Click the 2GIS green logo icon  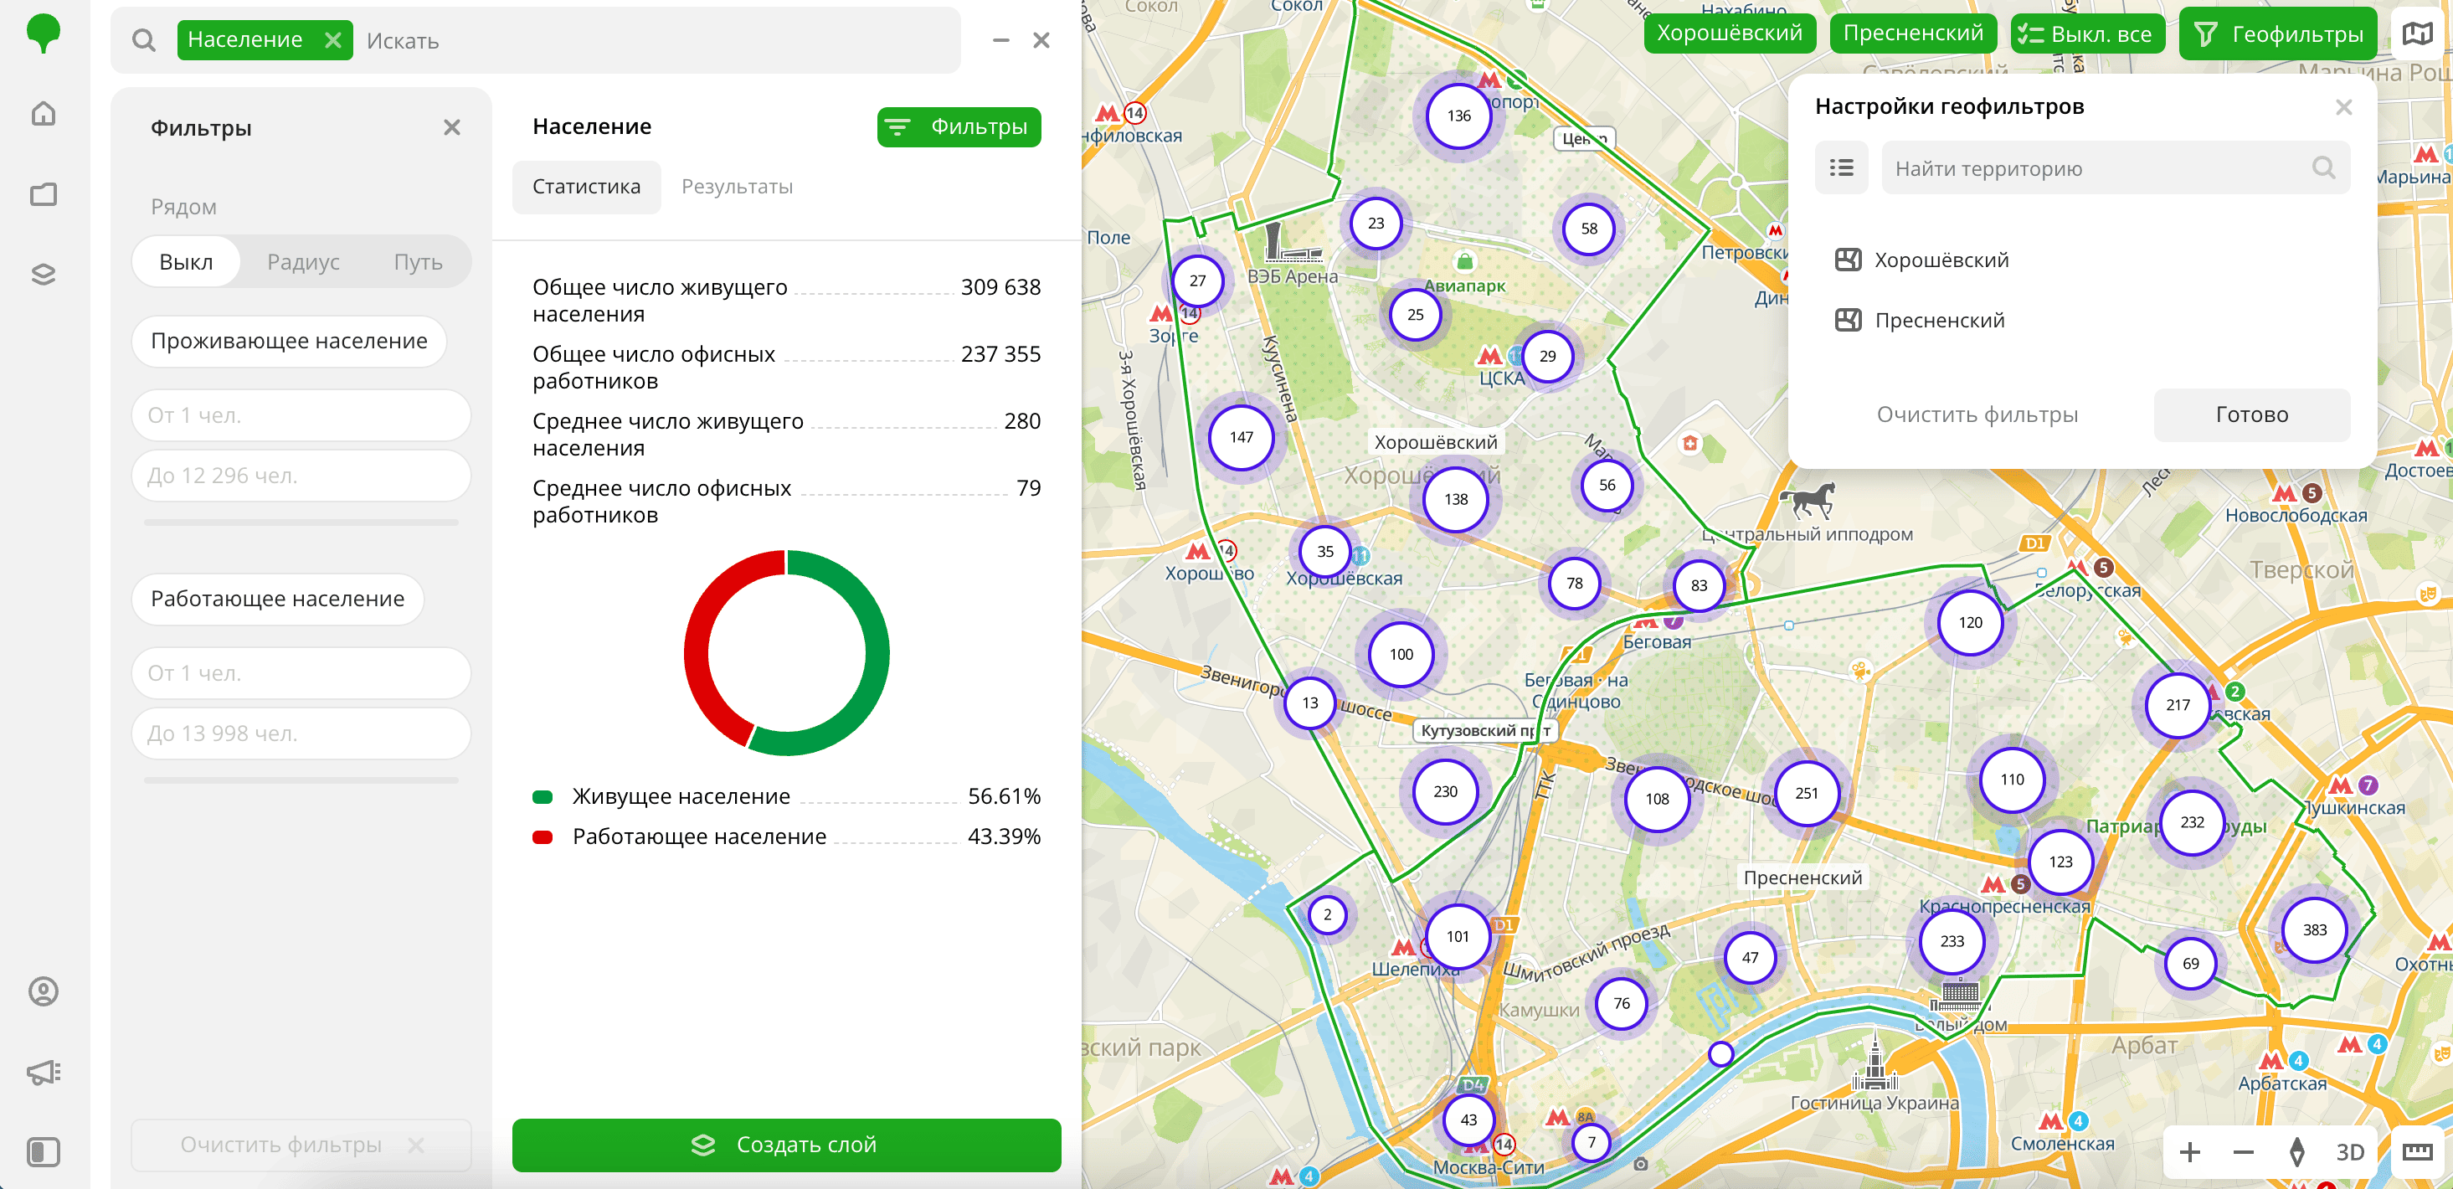coord(43,33)
